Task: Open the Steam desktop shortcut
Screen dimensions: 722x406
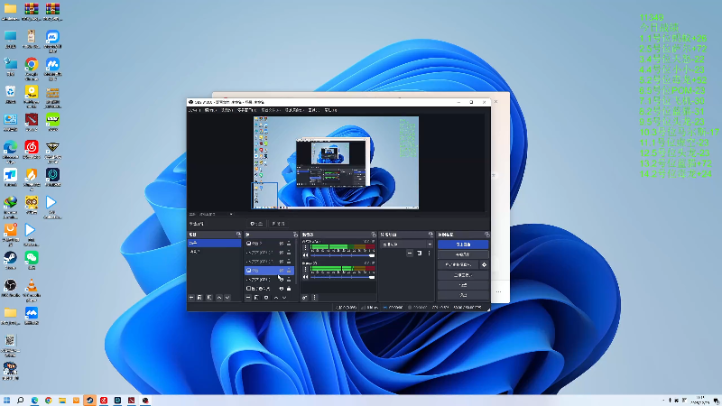Action: pyautogui.click(x=10, y=261)
